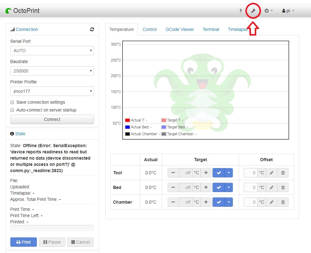Delete Bed offset with the trash icon
The image size is (311, 253).
283,187
